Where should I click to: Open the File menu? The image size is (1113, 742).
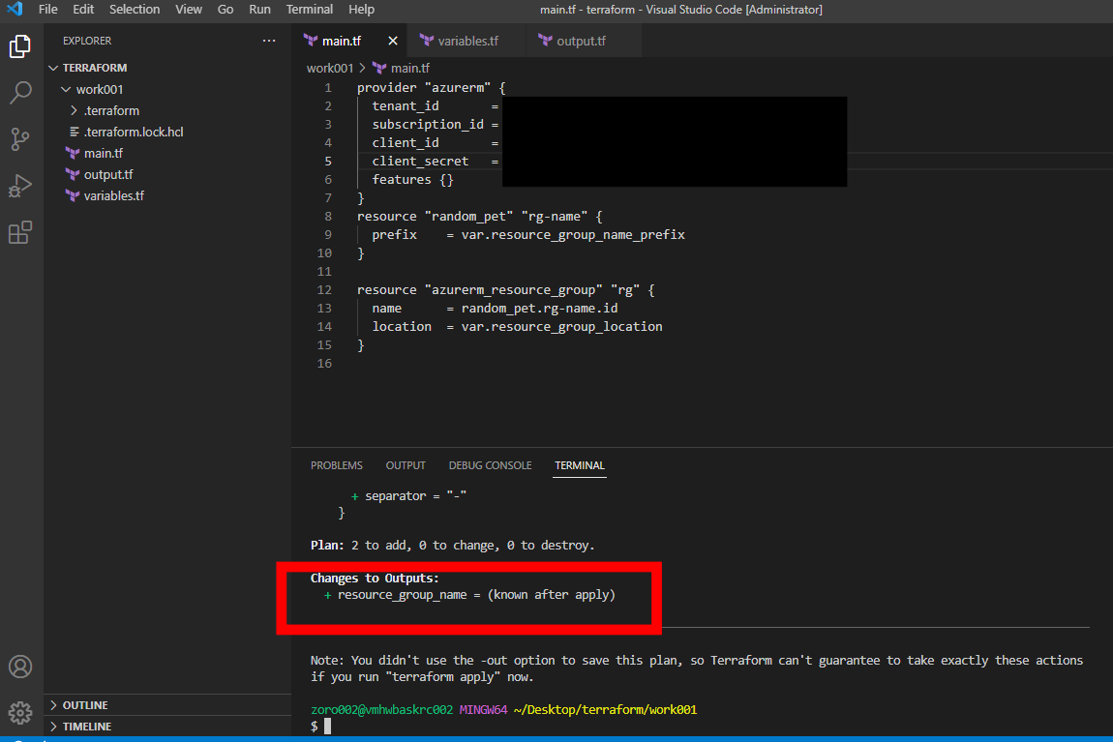tap(48, 10)
